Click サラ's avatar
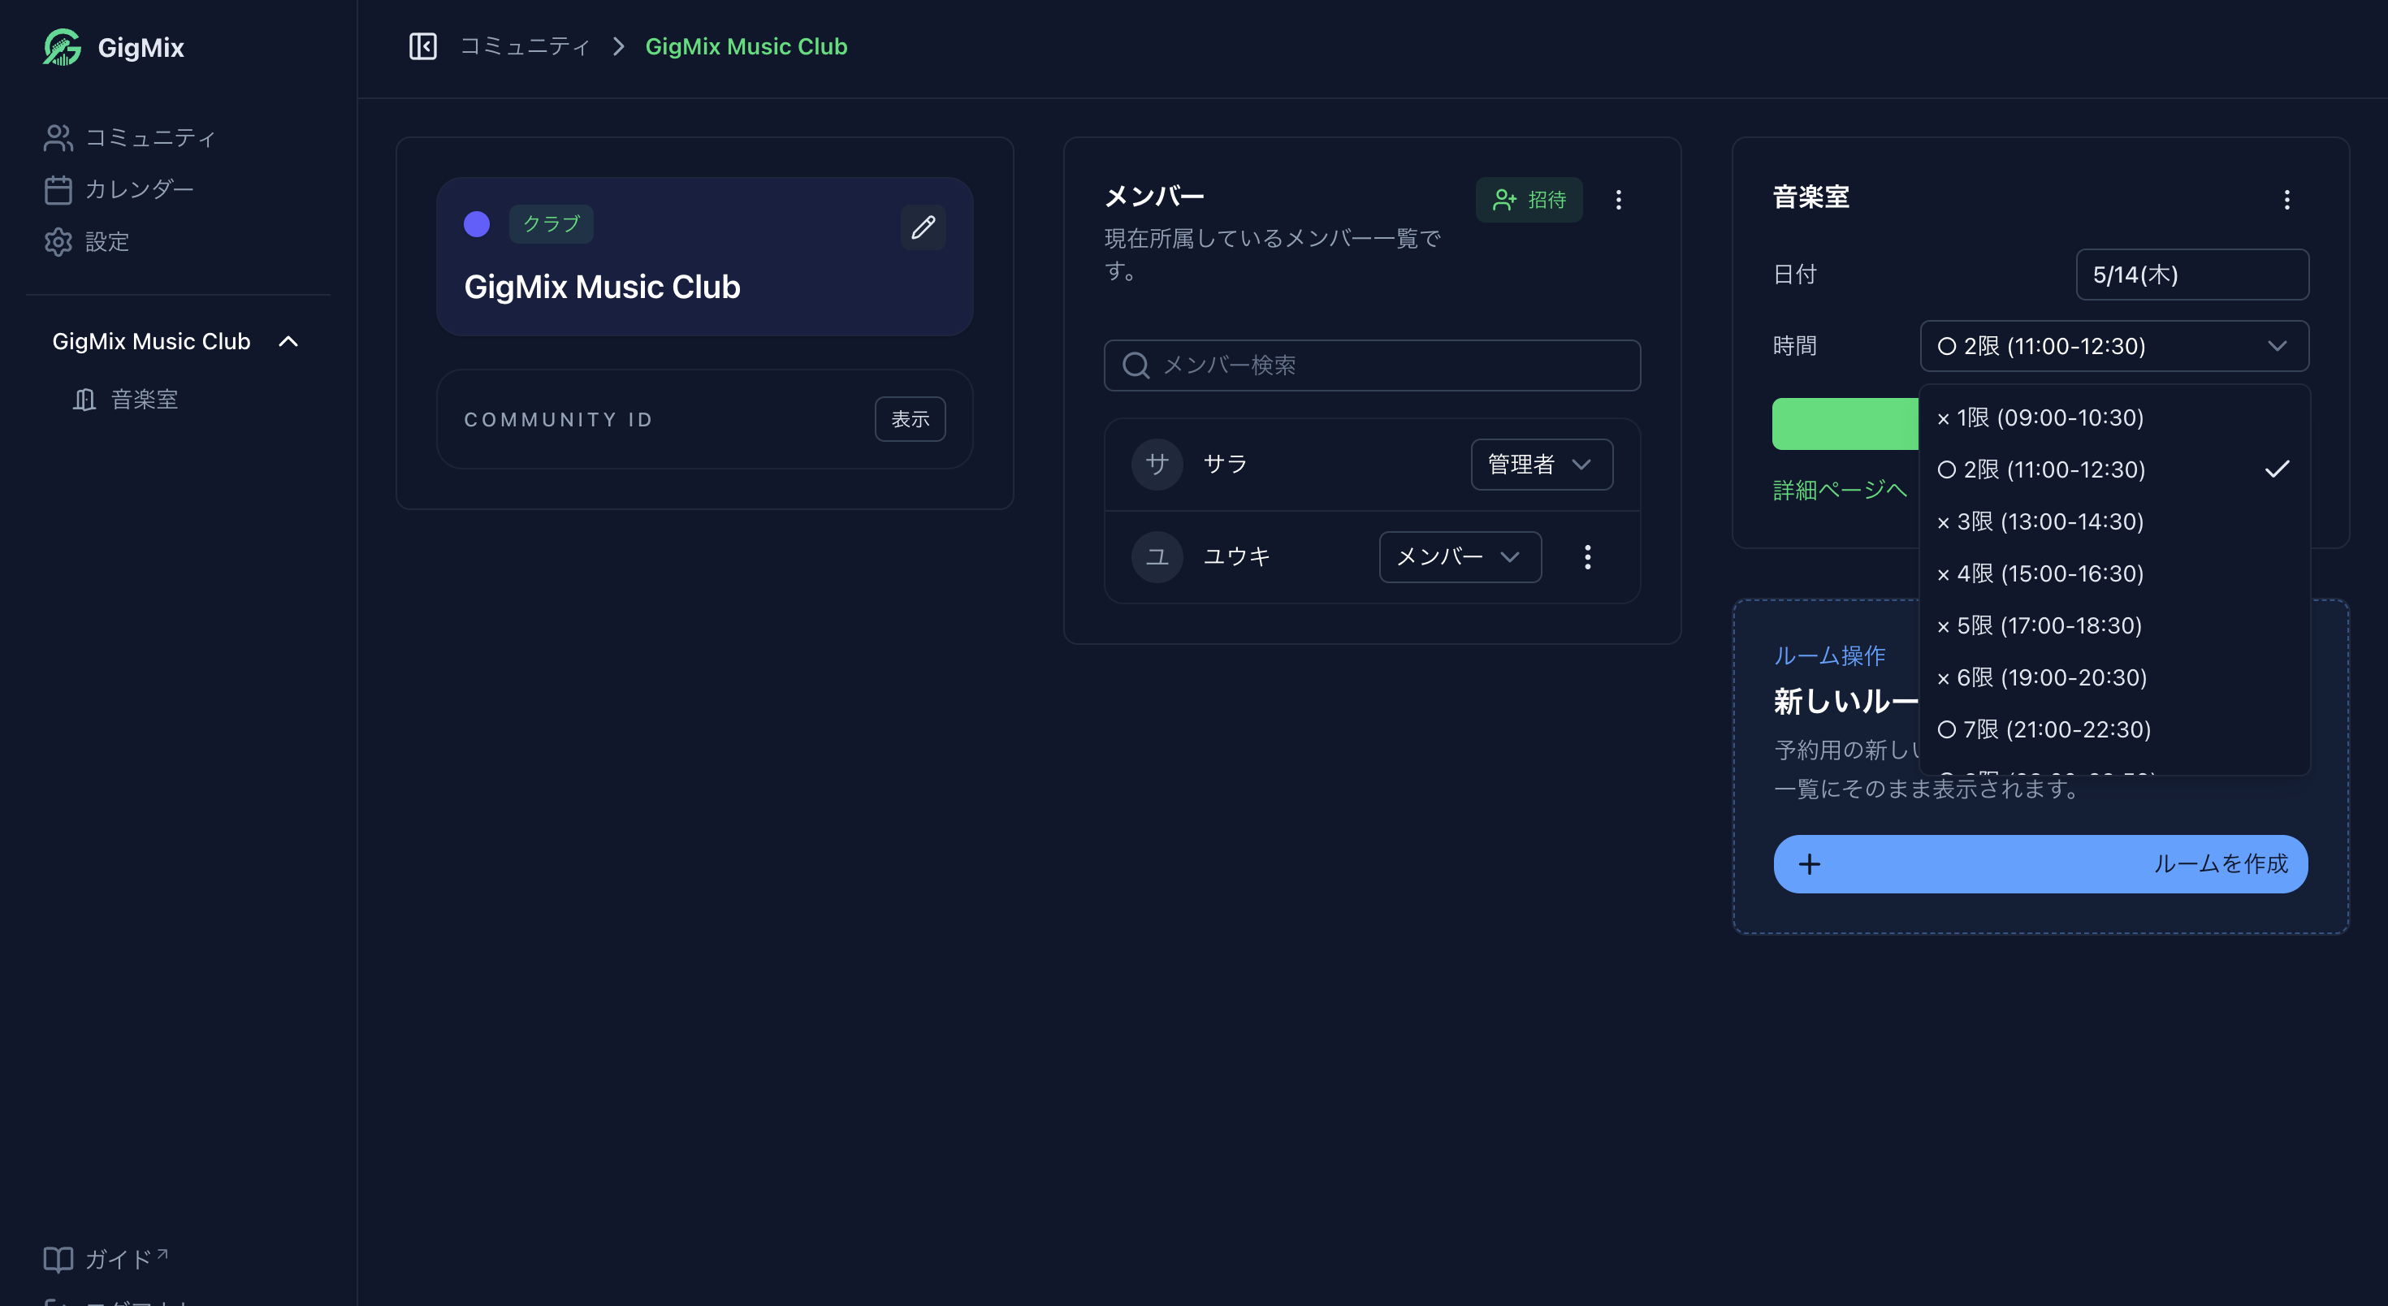Screen dimensions: 2388x1306 1156,465
